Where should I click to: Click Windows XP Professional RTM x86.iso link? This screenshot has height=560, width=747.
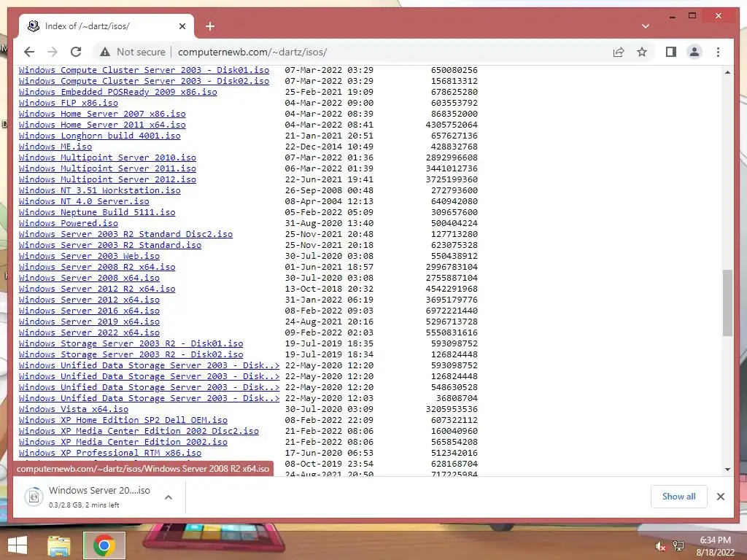[x=110, y=454]
